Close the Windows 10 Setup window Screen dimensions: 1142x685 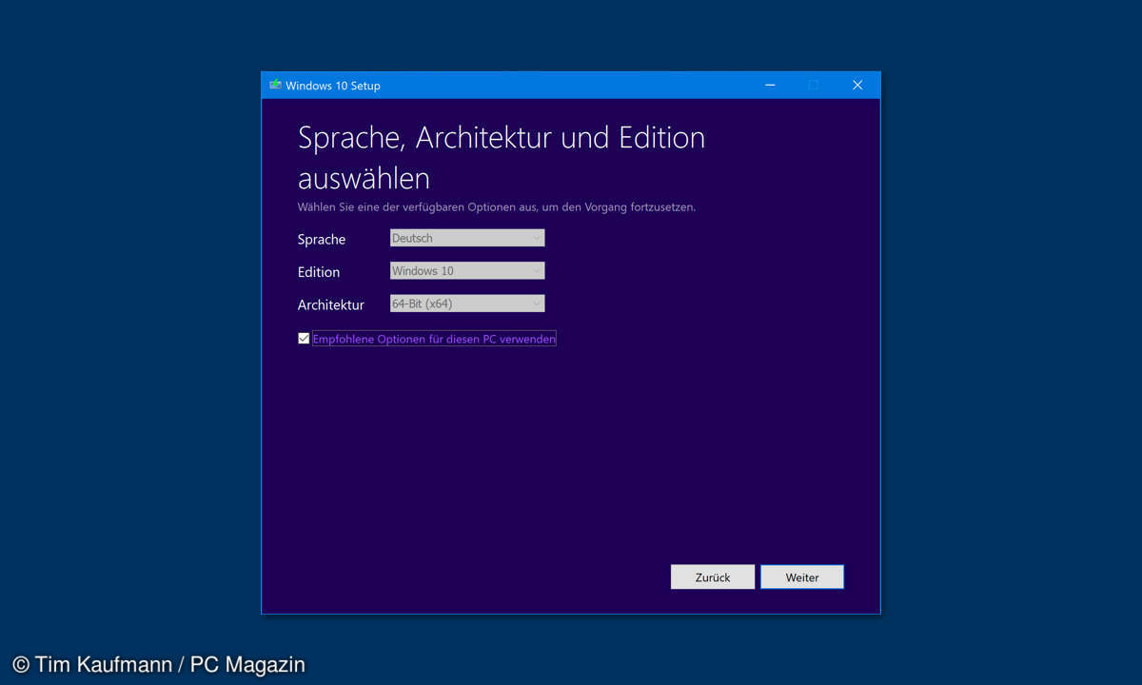(x=857, y=85)
